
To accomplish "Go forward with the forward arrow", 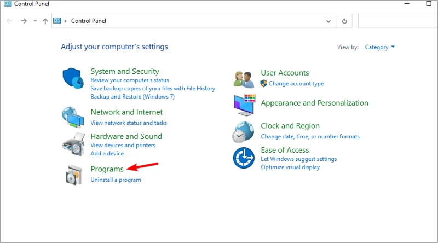I will pos(24,21).
